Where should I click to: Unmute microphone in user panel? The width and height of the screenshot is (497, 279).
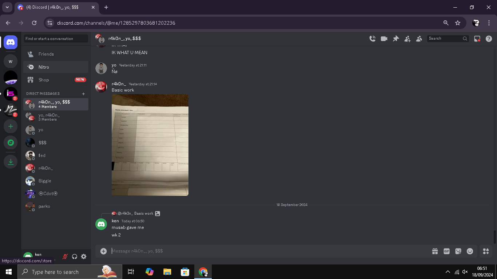tap(65, 256)
